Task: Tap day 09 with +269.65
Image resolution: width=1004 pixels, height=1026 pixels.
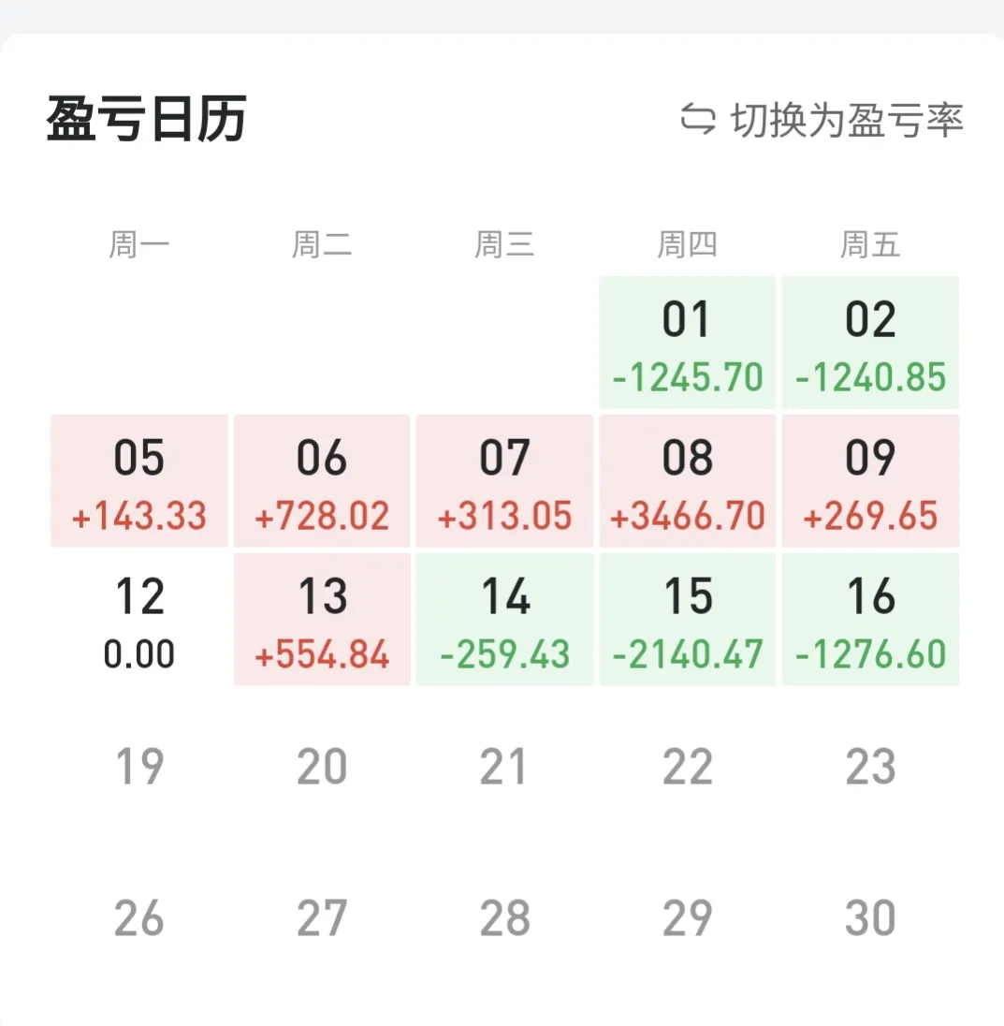Action: pyautogui.click(x=870, y=481)
